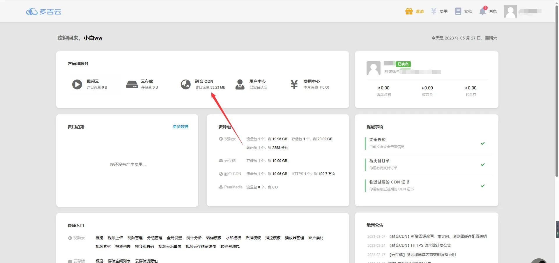Click the user avatar in top bar
The width and height of the screenshot is (559, 263).
point(510,11)
